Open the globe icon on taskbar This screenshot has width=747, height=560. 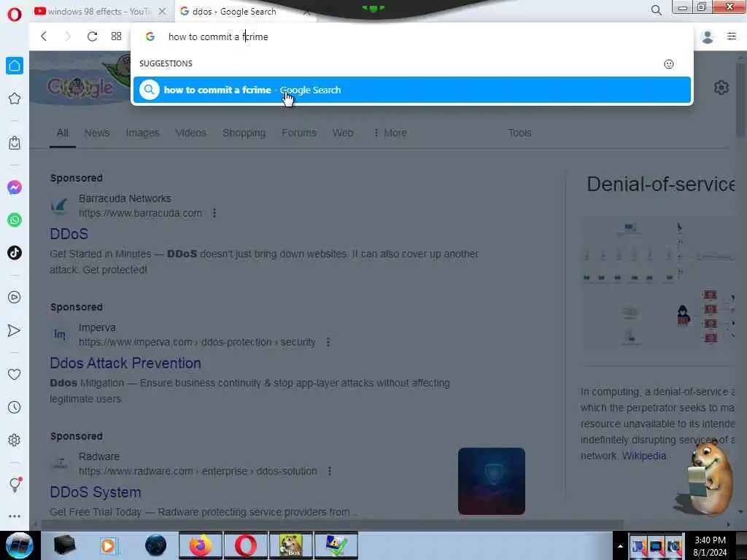tap(156, 545)
